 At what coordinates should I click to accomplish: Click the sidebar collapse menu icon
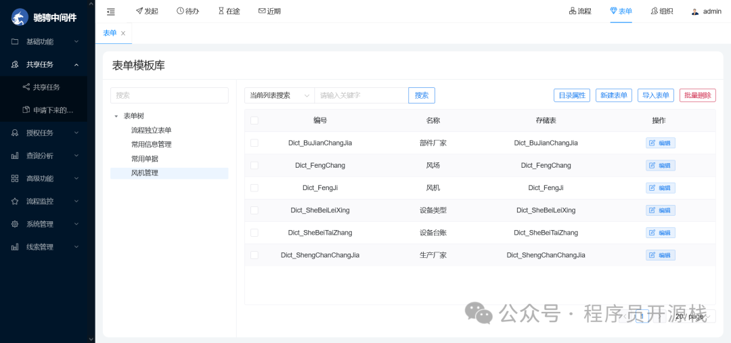(110, 12)
